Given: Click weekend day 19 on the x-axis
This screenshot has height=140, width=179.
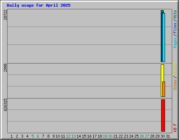Looking at the screenshot, I should pos(105,136).
